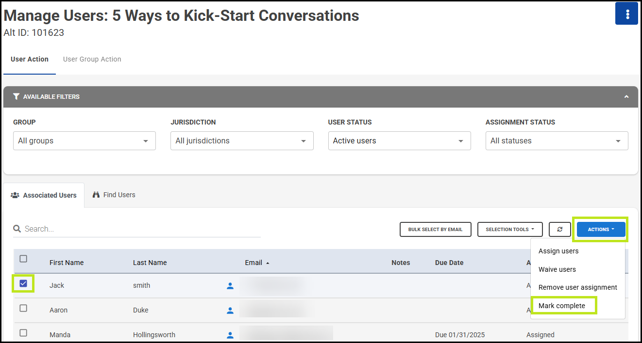
Task: Click the user profile icon beside Jack smith
Action: pyautogui.click(x=230, y=286)
